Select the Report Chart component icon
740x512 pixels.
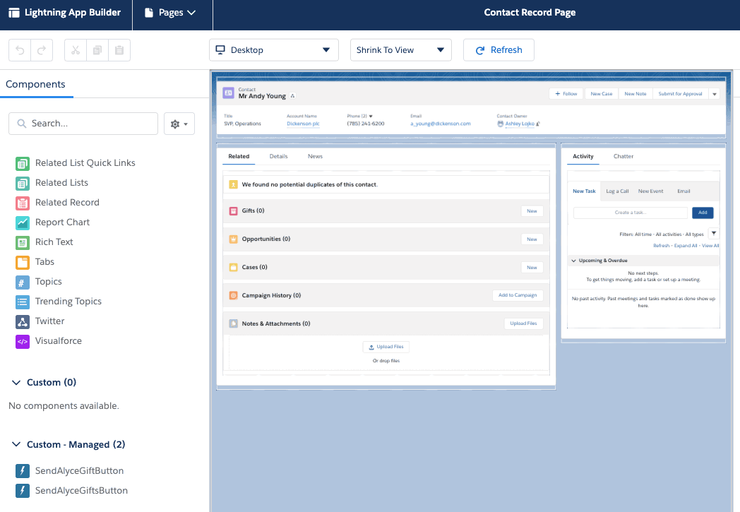click(22, 222)
